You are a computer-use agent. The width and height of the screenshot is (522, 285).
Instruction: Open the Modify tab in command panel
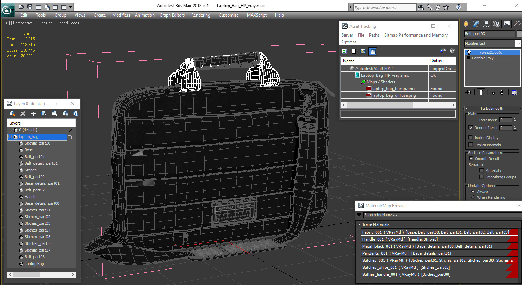coord(476,24)
